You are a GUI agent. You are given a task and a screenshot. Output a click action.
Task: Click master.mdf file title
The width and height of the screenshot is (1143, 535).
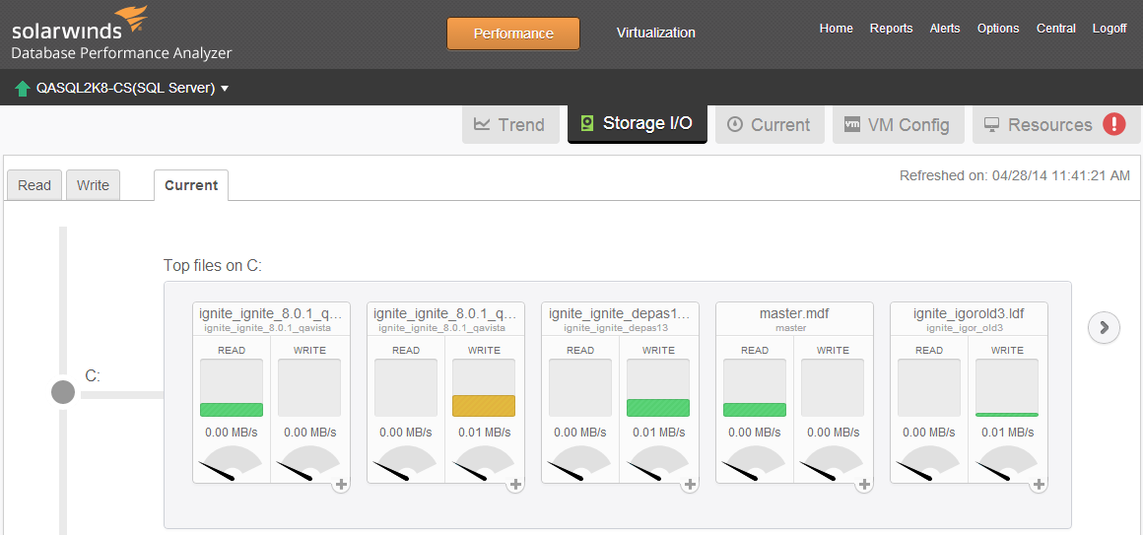794,314
